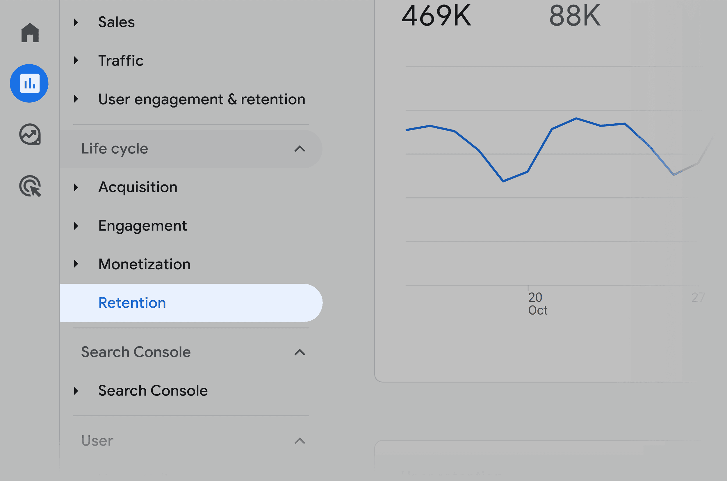Click the 20 Oct axis label
This screenshot has height=481, width=727.
pyautogui.click(x=538, y=304)
